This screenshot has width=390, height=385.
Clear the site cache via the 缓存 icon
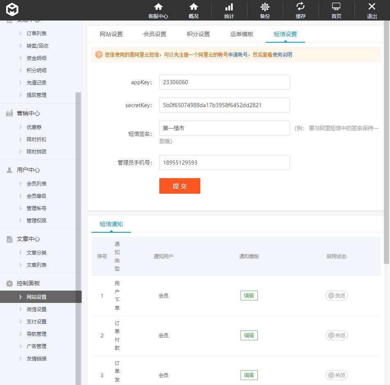click(300, 10)
